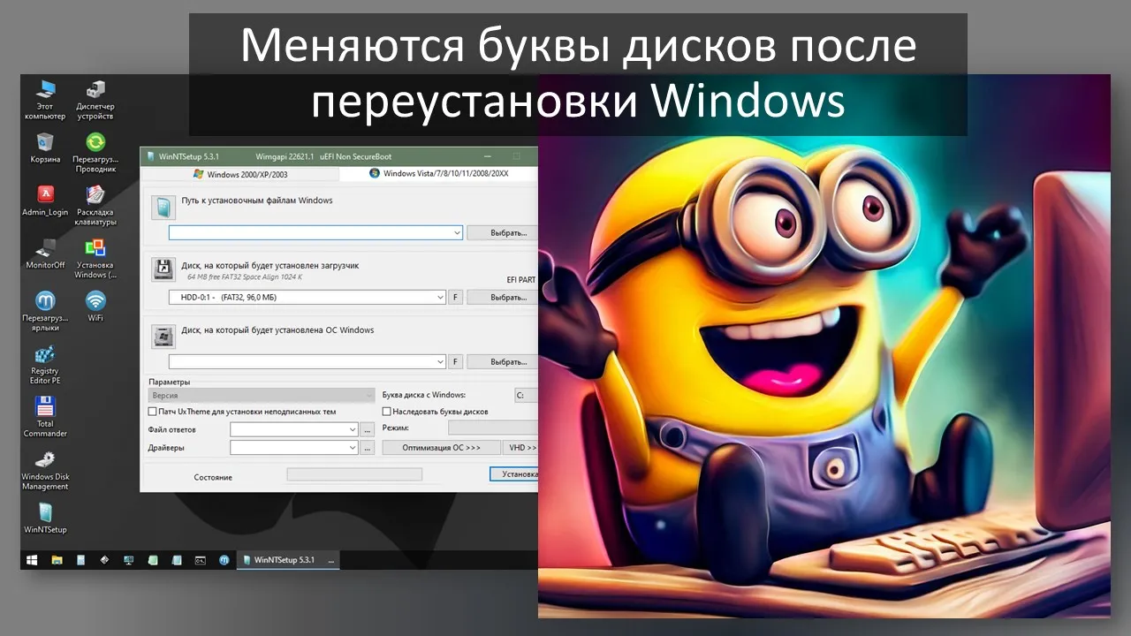Click the VHD >> button
The image size is (1131, 636).
pos(521,448)
